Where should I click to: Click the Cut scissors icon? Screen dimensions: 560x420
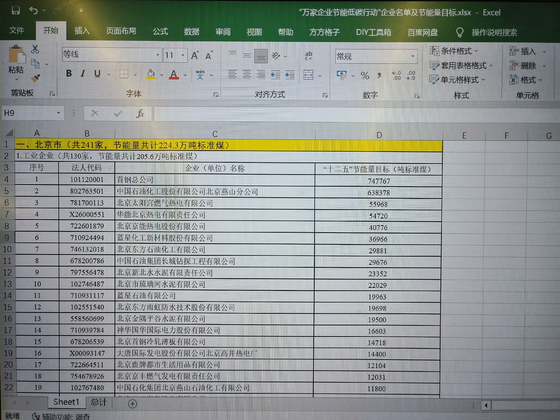pyautogui.click(x=35, y=49)
